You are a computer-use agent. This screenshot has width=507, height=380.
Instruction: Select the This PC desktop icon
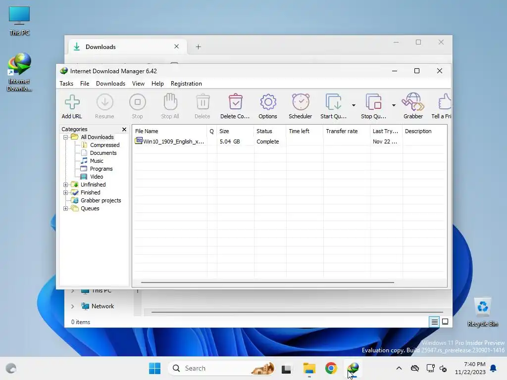tap(19, 21)
